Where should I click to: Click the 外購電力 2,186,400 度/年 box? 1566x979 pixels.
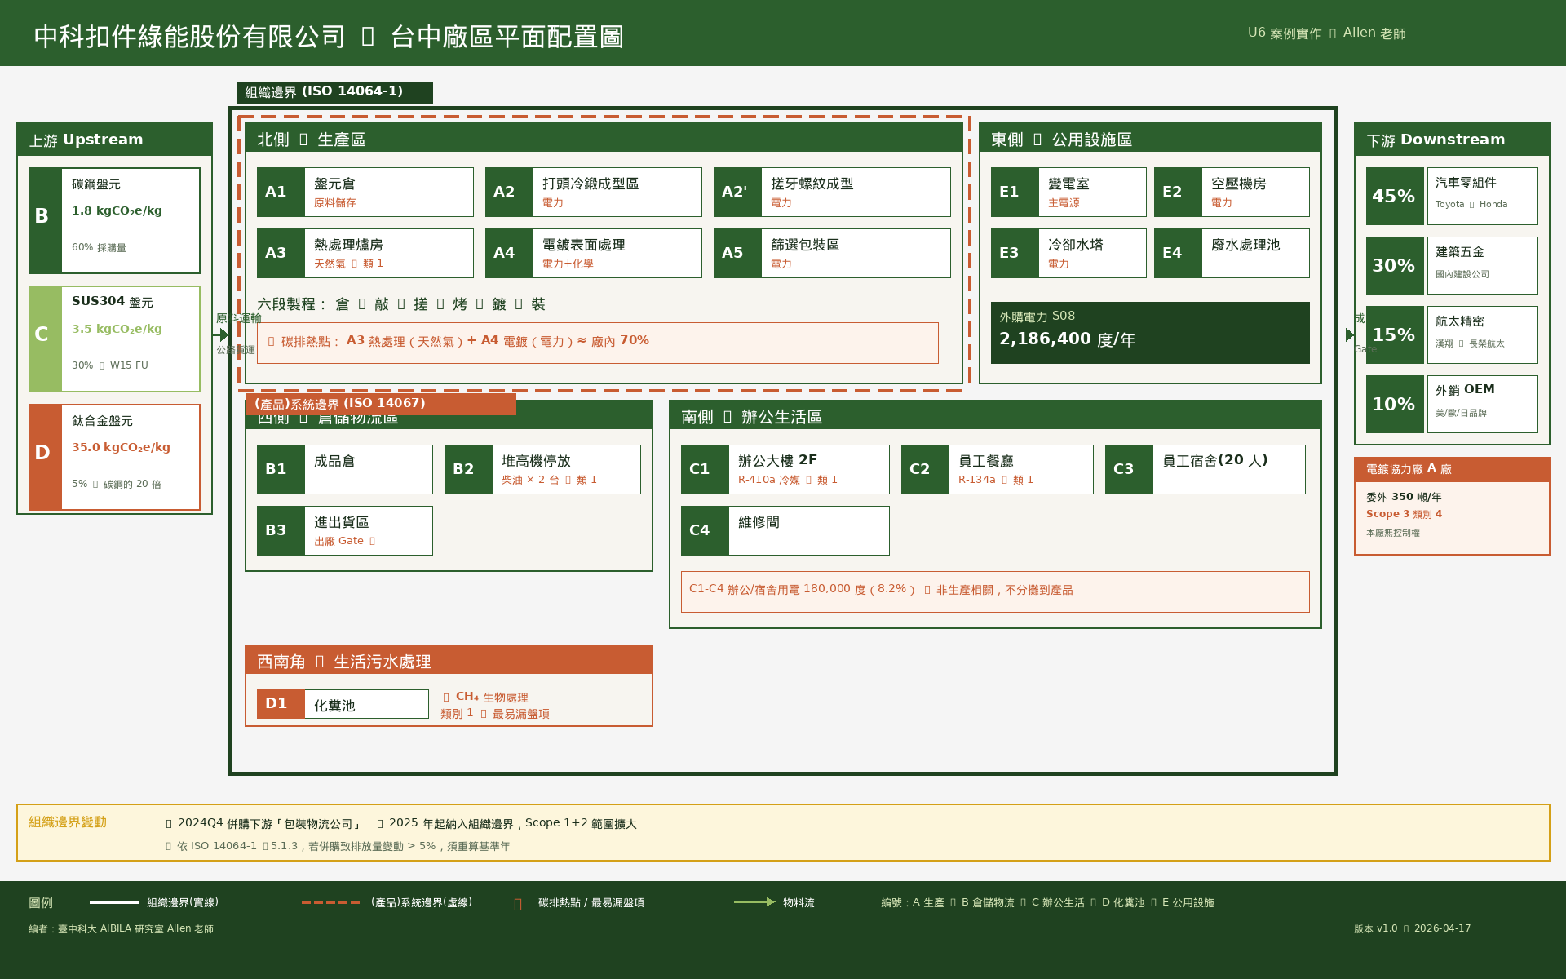coord(1150,333)
